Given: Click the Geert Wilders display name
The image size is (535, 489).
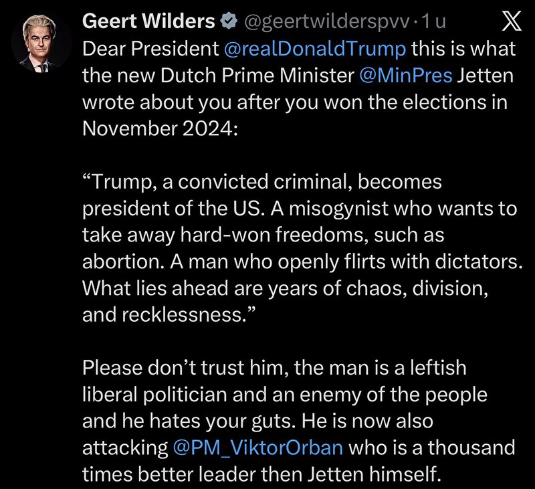Looking at the screenshot, I should click(x=149, y=23).
